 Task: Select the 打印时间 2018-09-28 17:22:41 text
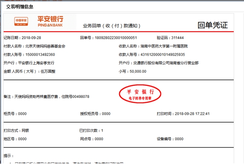pyautogui.click(x=183, y=114)
